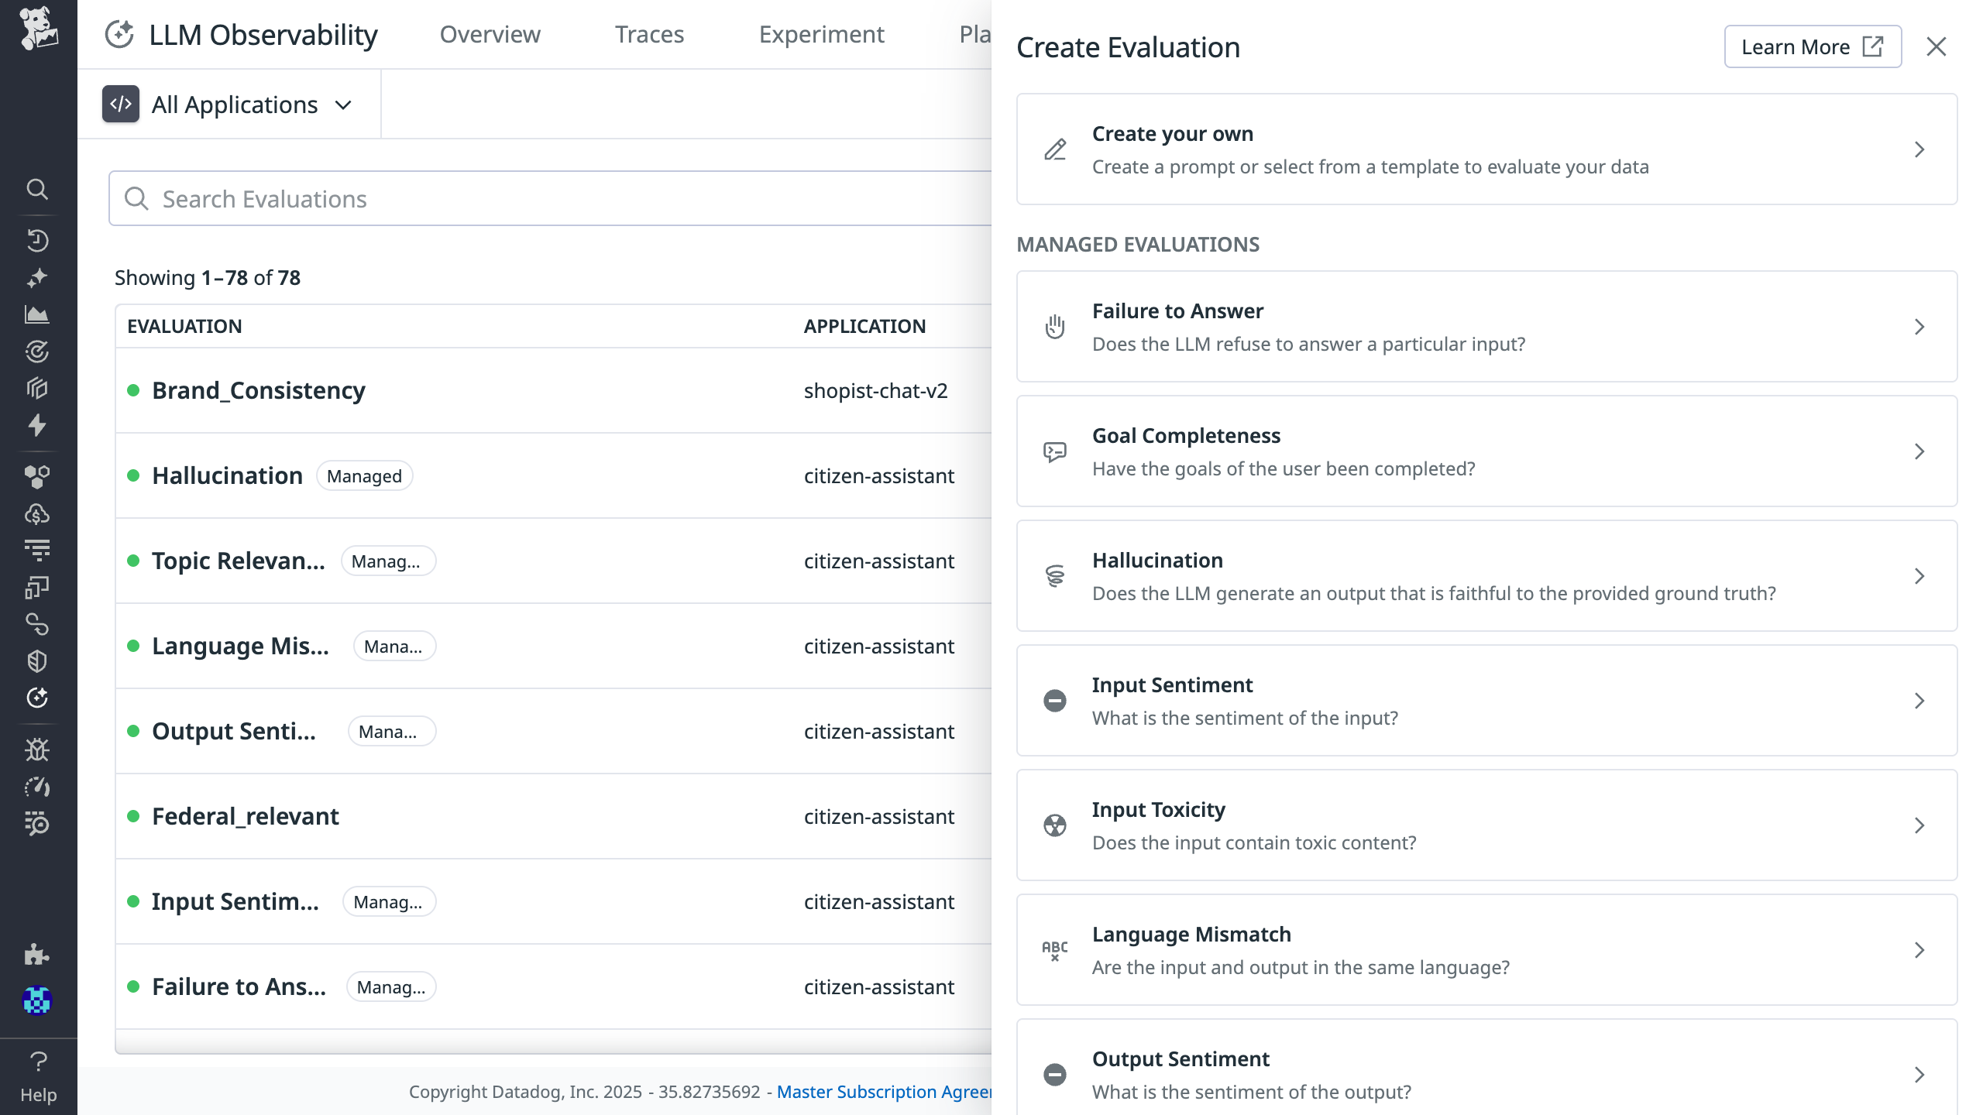Open the Bits AI sparkle icon

[37, 277]
